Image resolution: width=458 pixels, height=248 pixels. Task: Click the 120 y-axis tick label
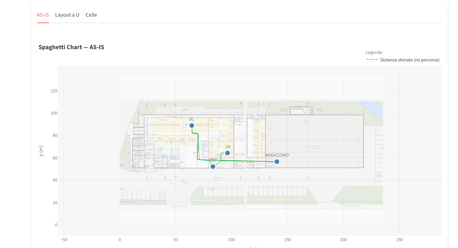click(x=54, y=91)
